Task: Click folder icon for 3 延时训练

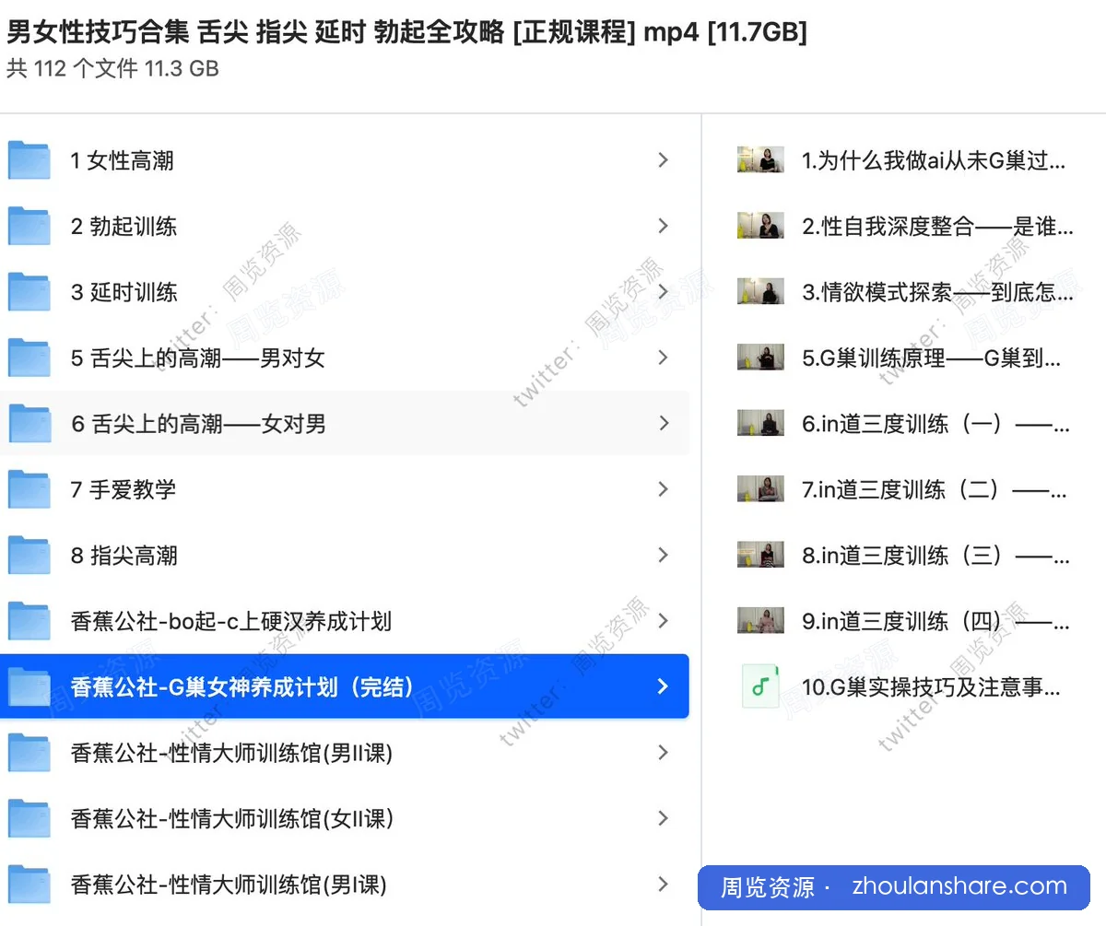Action: click(x=29, y=292)
